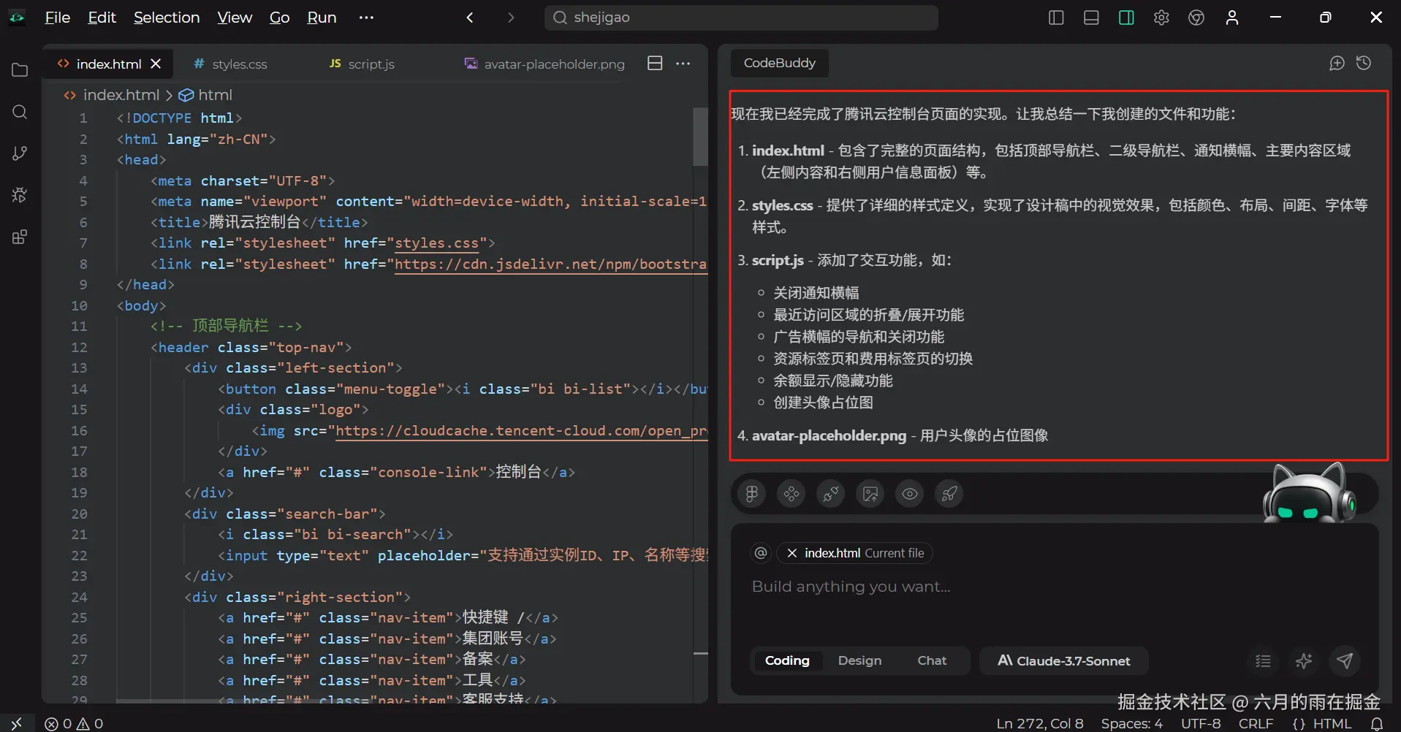
Task: Click the editor vertical scrollbar thumb
Action: pyautogui.click(x=700, y=137)
